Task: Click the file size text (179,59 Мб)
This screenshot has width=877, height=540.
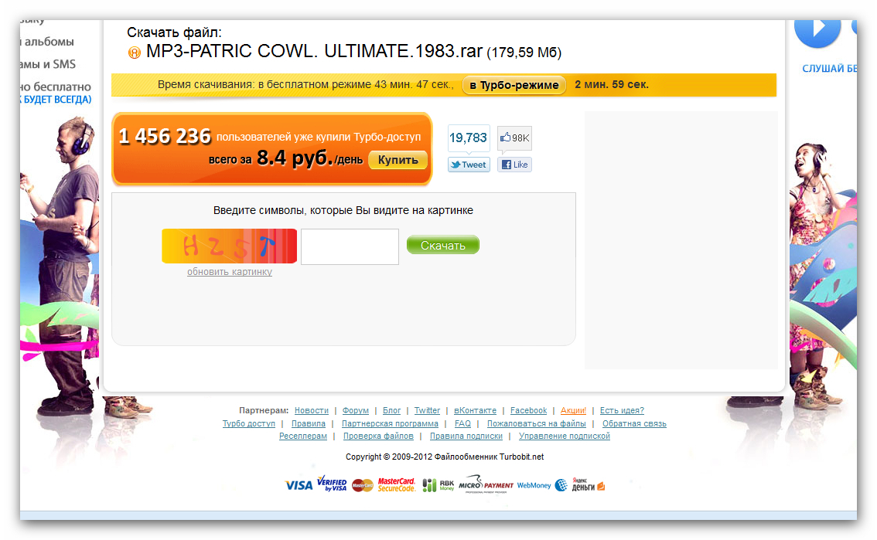Action: click(x=524, y=53)
